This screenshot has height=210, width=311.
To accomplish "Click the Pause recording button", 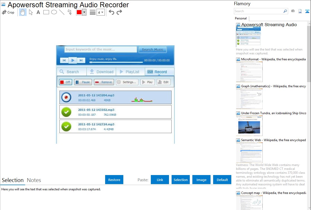I will [83, 82].
